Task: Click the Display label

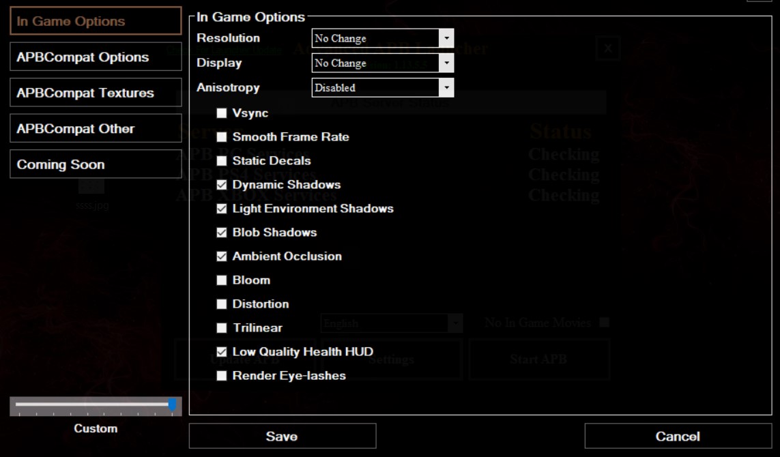Action: 219,63
